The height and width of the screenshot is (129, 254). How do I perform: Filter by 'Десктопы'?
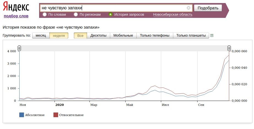[99, 35]
